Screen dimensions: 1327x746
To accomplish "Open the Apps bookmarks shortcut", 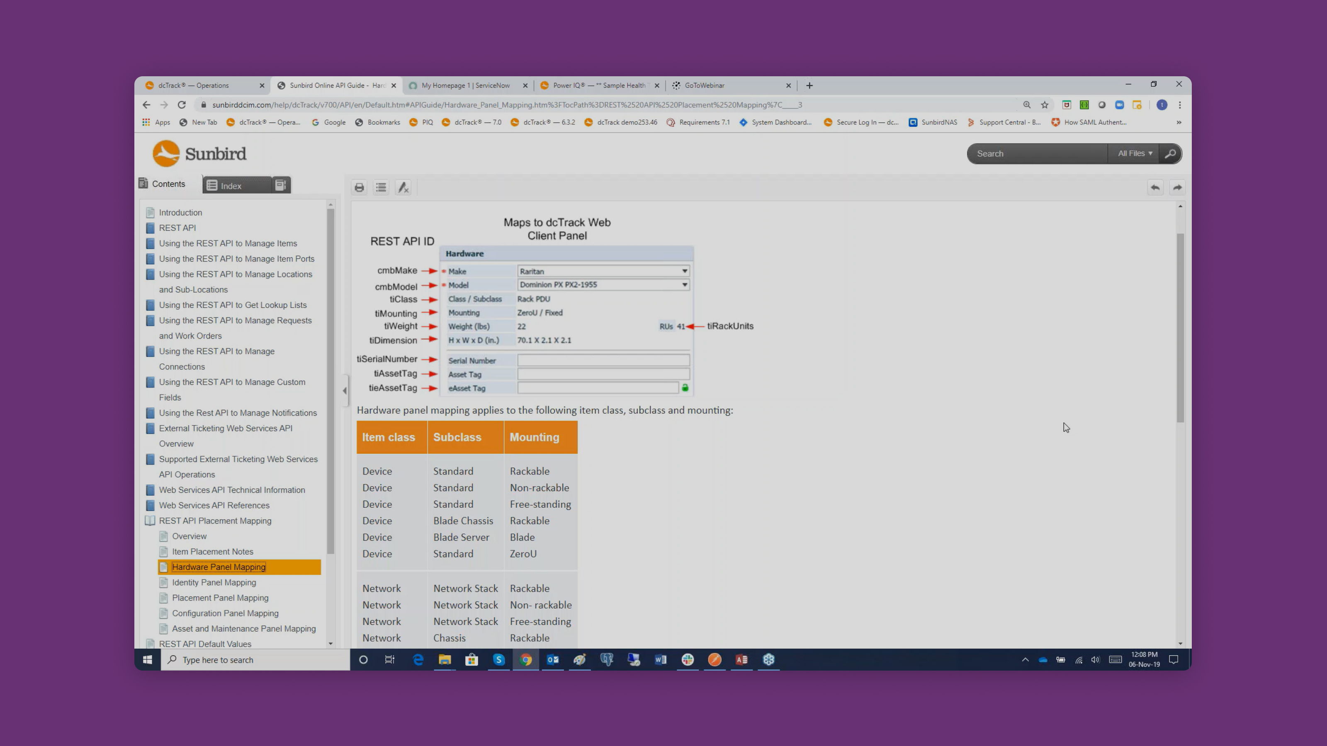I will click(x=156, y=123).
